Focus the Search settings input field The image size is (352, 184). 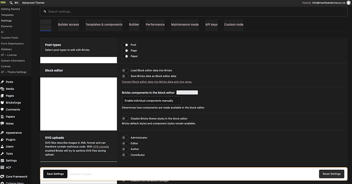(x=194, y=11)
